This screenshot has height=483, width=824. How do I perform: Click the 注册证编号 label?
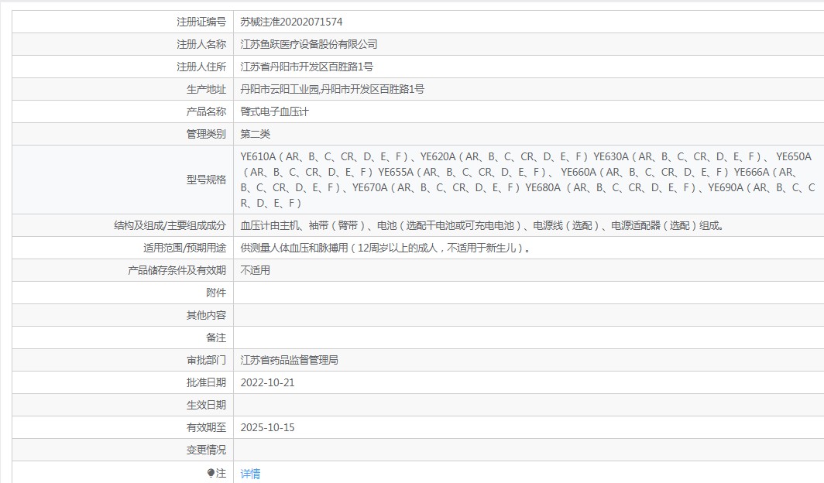(201, 22)
